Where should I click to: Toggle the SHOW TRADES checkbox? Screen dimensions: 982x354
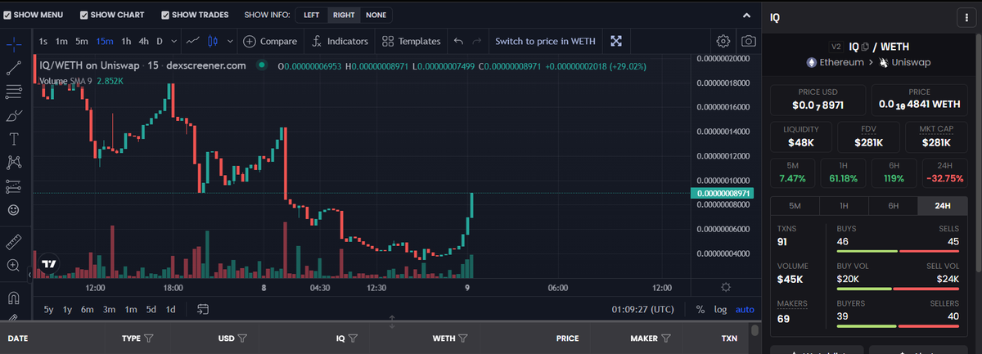coord(165,15)
